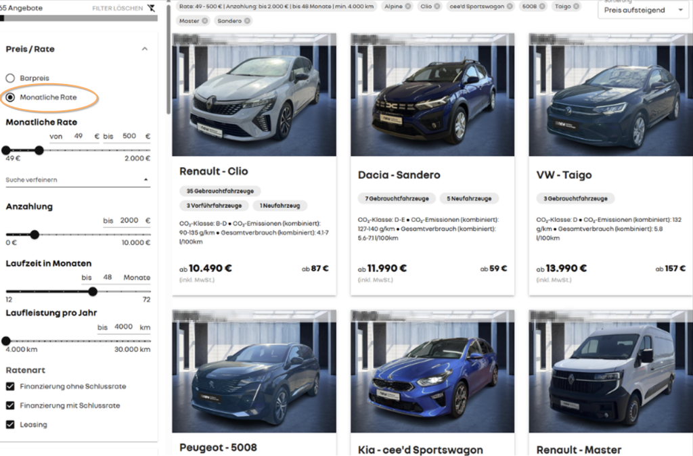Screen dimensions: 693x456
Task: Open the Renault - Master title
Action: tap(579, 450)
